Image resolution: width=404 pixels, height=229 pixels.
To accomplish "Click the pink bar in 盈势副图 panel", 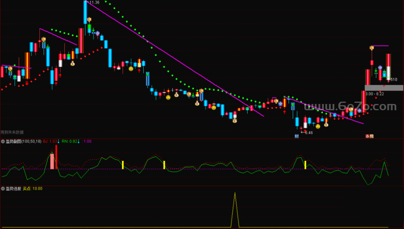I will [x=52, y=162].
